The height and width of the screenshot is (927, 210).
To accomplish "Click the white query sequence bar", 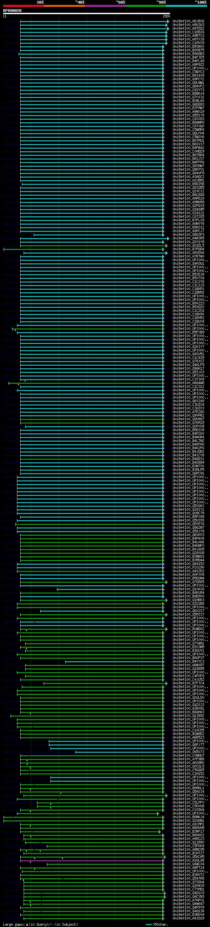I will (87, 14).
